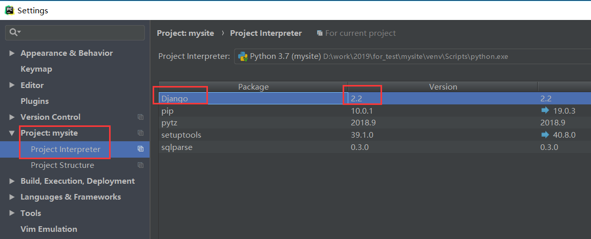
Task: Open the Keymap settings page
Action: point(36,69)
